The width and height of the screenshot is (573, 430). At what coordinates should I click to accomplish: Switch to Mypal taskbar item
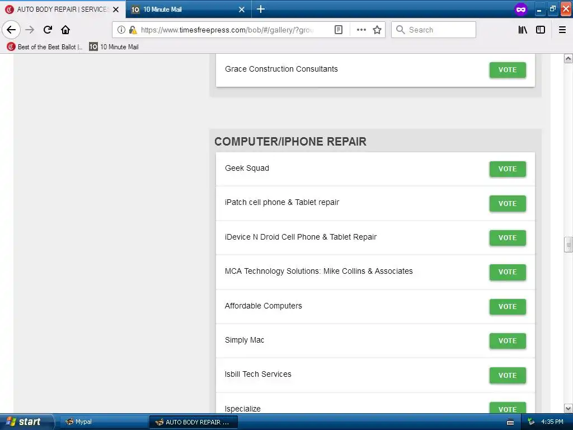[102, 422]
